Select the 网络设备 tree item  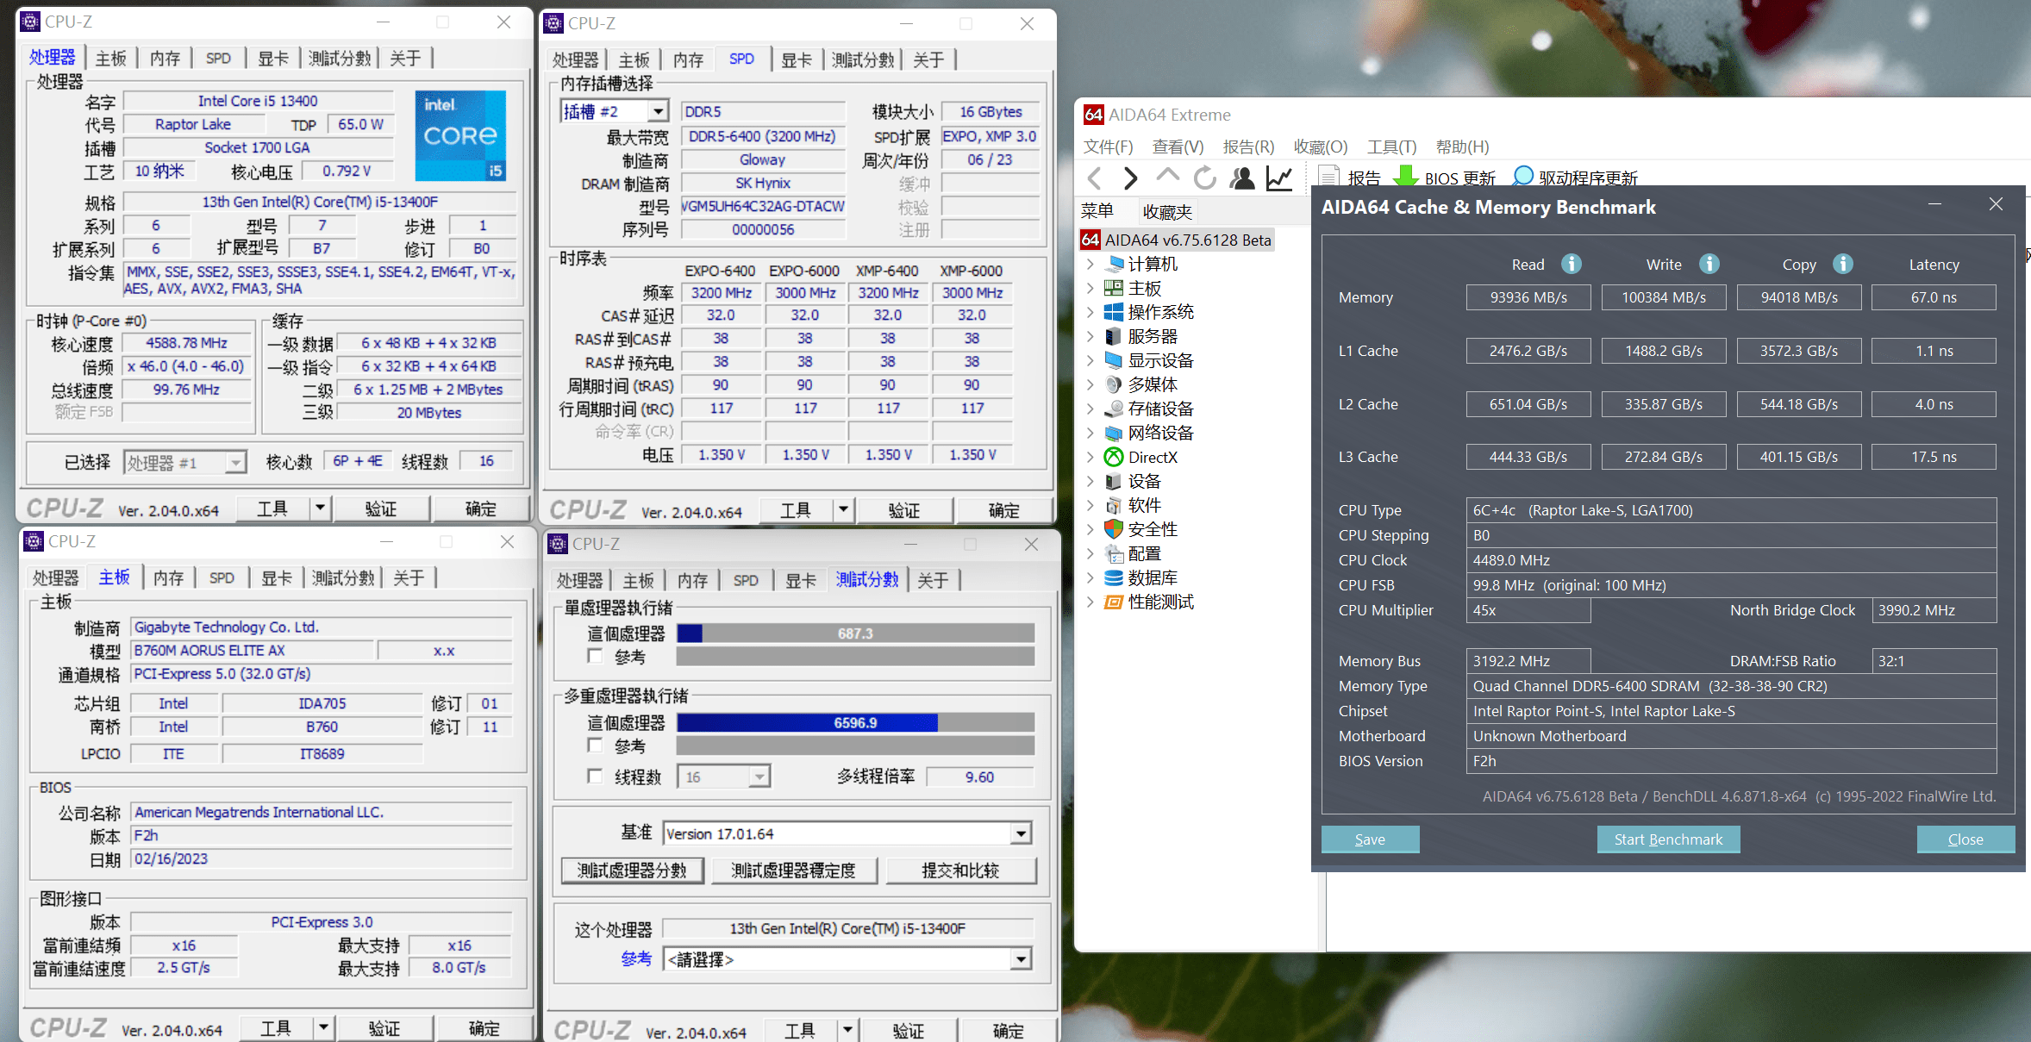1159,433
